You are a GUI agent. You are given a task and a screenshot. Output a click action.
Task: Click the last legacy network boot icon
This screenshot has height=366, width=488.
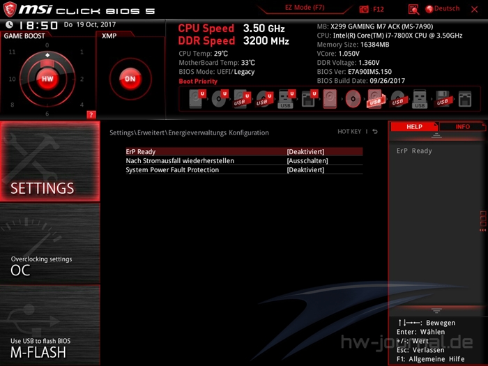pyautogui.click(x=465, y=99)
